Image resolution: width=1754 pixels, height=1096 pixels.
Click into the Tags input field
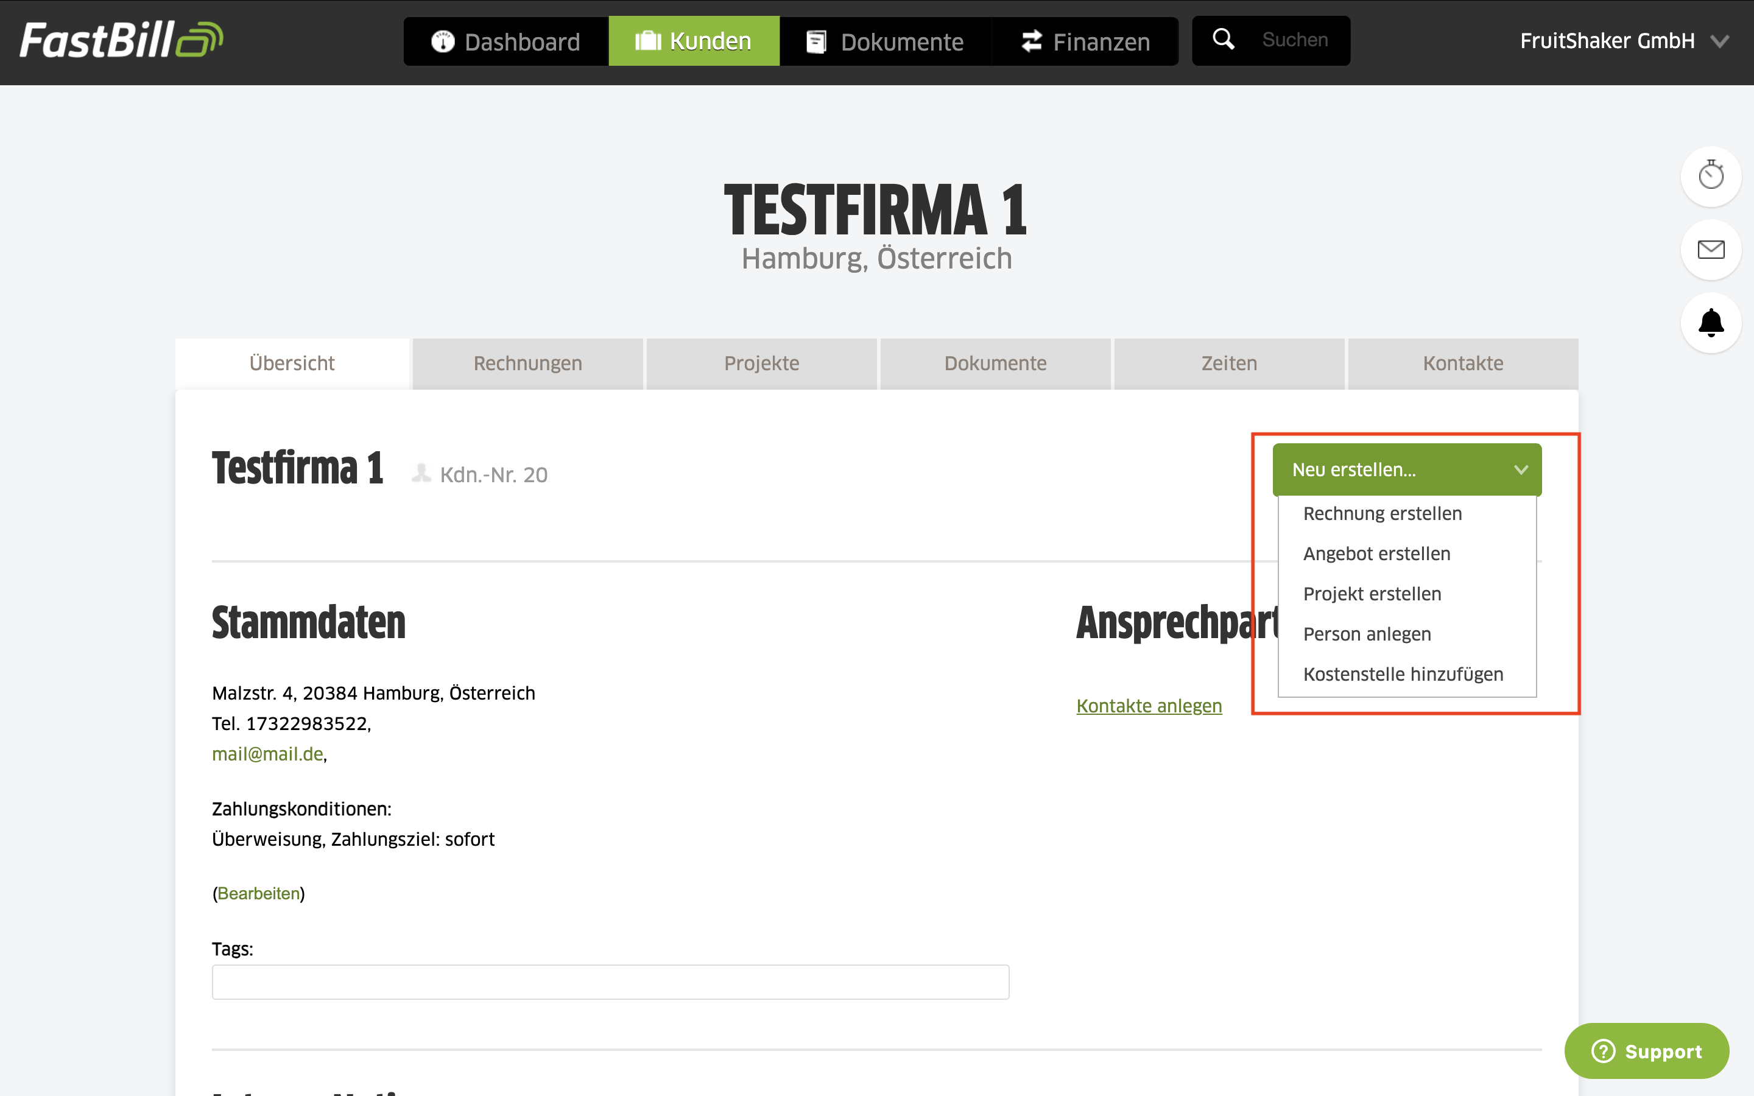click(610, 982)
